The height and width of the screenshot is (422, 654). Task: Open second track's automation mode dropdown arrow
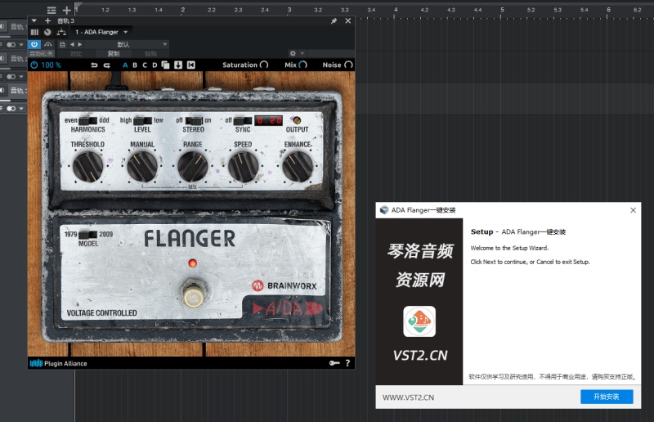coord(21,76)
